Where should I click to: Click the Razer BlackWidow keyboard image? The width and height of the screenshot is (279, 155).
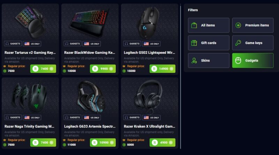(x=90, y=22)
